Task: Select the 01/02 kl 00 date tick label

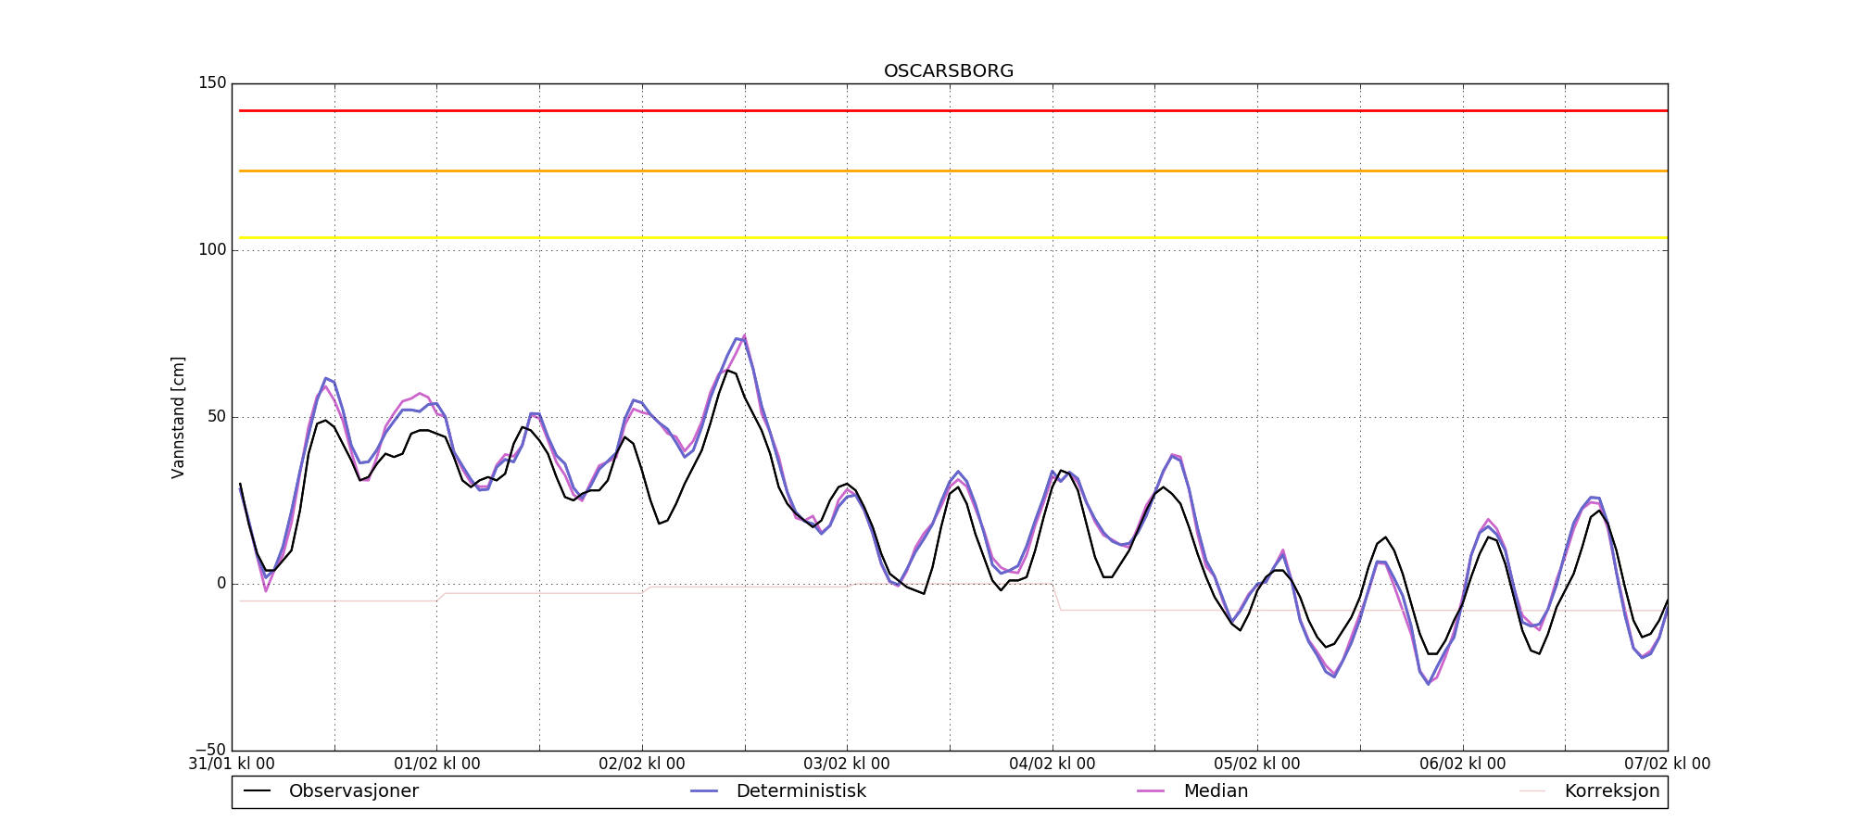Action: tap(437, 764)
